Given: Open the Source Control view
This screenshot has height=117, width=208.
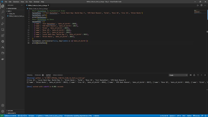Looking at the screenshot, I should (3, 18).
